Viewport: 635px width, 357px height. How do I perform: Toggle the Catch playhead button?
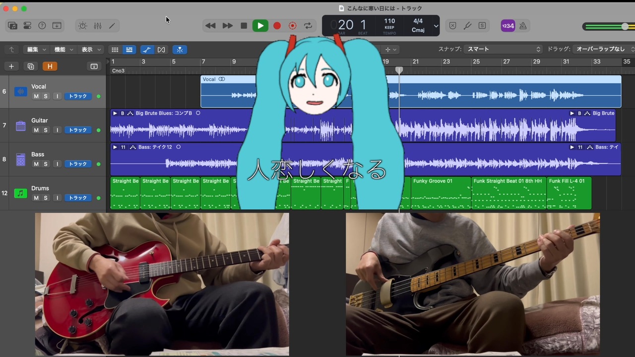180,50
